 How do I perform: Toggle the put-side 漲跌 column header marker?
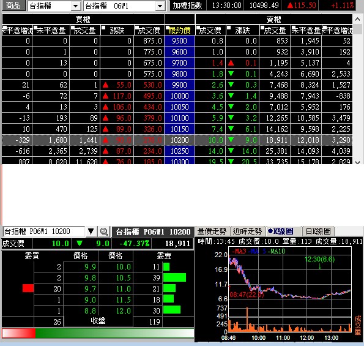pos(229,28)
